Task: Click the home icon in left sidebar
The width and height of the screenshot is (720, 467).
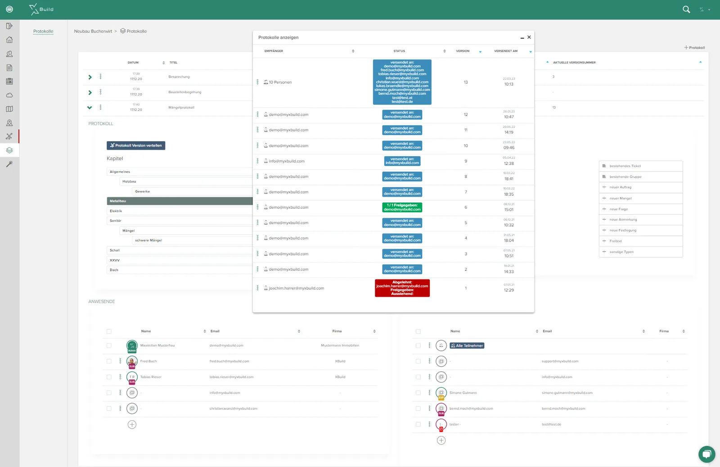Action: coord(9,40)
